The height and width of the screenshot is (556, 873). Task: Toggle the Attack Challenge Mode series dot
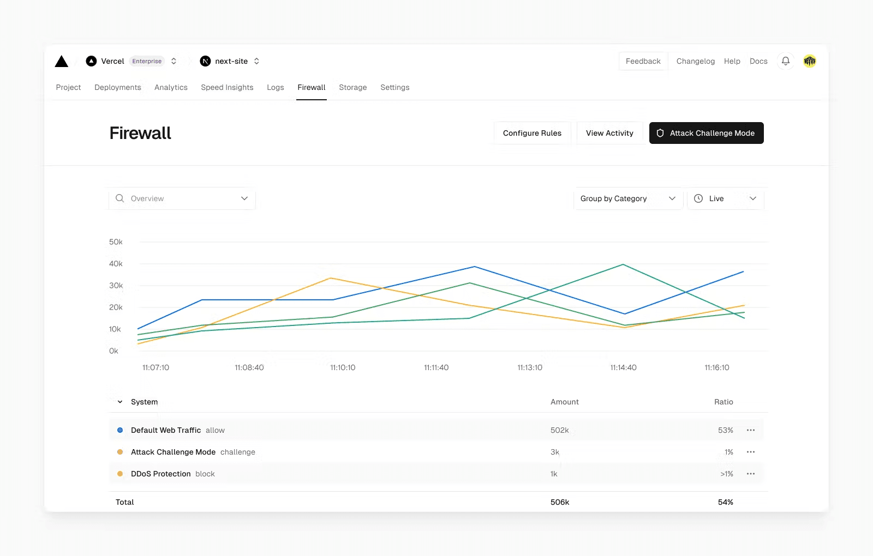120,452
